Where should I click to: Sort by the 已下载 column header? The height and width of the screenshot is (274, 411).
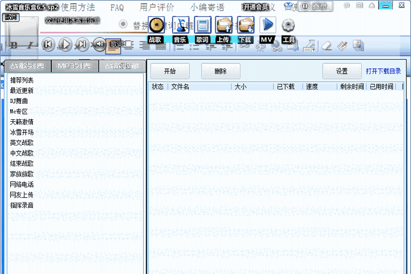click(288, 86)
